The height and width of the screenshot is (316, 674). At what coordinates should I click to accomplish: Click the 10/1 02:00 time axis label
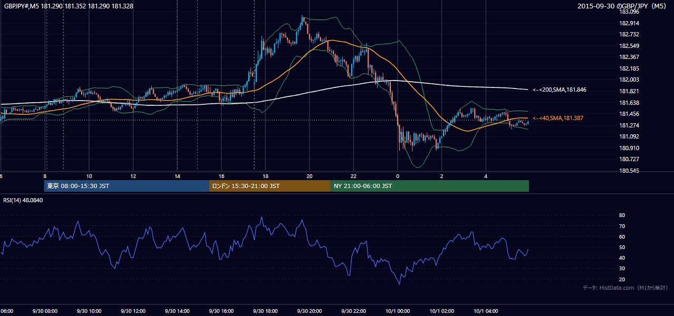coord(441,311)
